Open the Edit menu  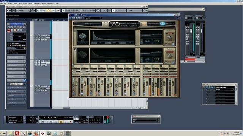coord(5,3)
